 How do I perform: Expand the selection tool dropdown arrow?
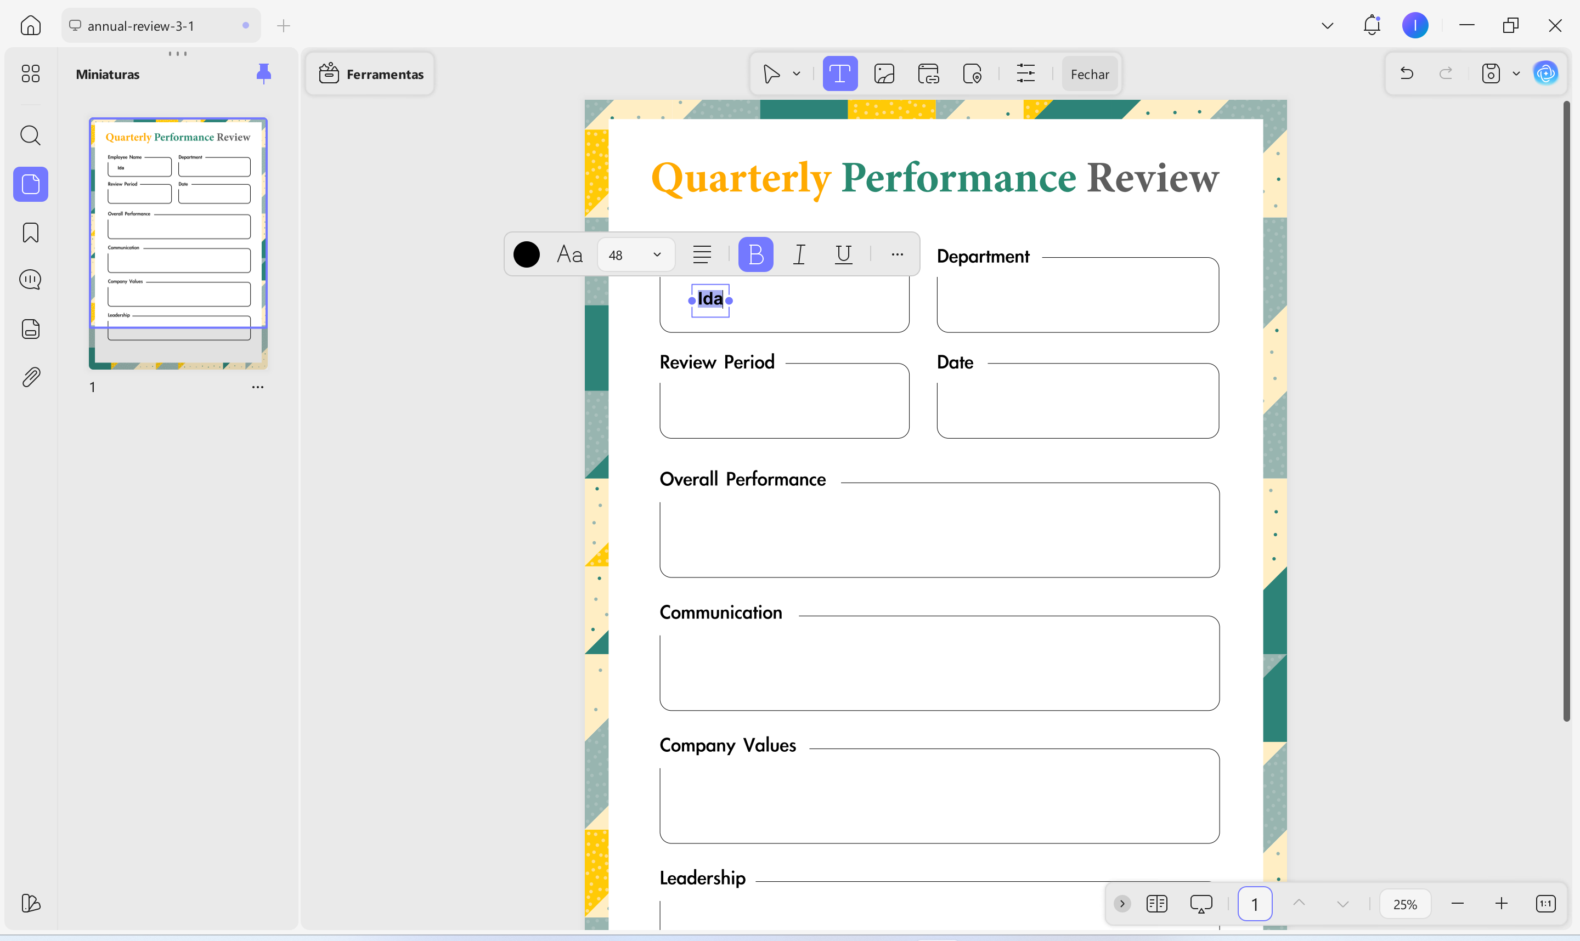point(797,73)
